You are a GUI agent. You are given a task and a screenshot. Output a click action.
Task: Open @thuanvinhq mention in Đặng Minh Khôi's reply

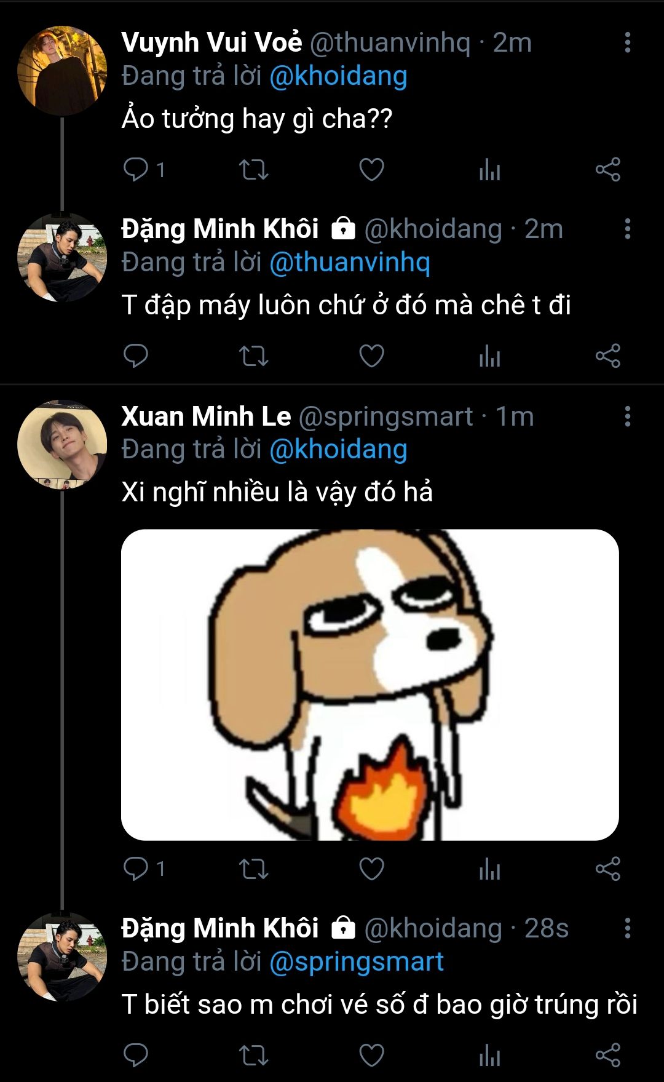(350, 263)
